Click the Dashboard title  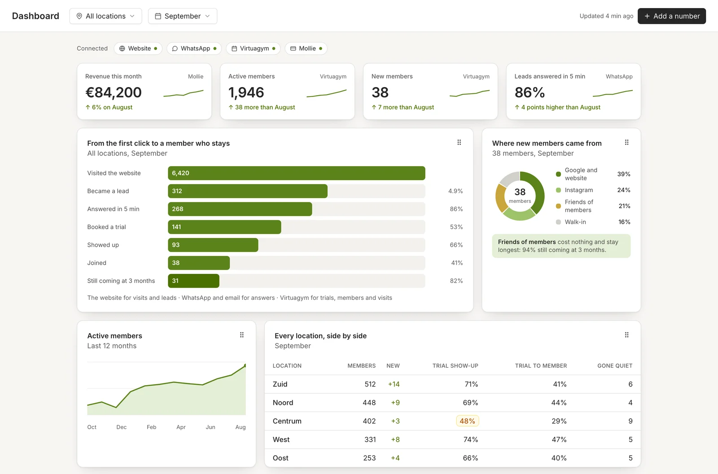pyautogui.click(x=35, y=16)
